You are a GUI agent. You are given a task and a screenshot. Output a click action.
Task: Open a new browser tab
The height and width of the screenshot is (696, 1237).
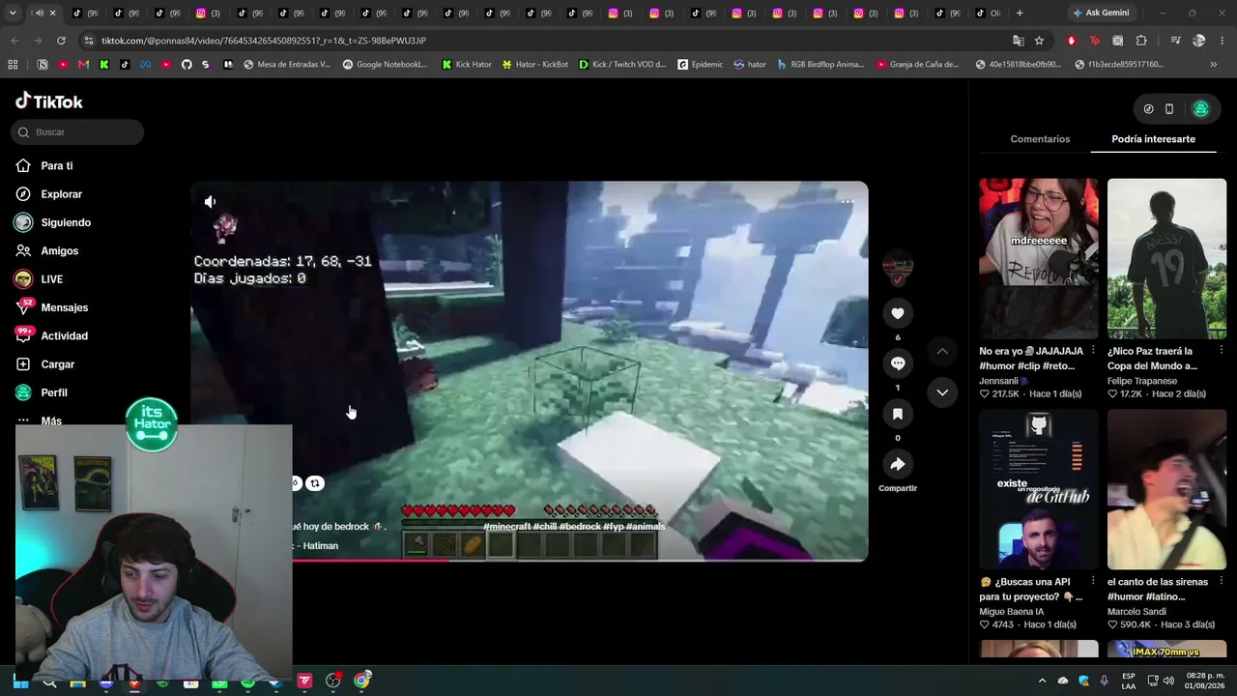1020,13
